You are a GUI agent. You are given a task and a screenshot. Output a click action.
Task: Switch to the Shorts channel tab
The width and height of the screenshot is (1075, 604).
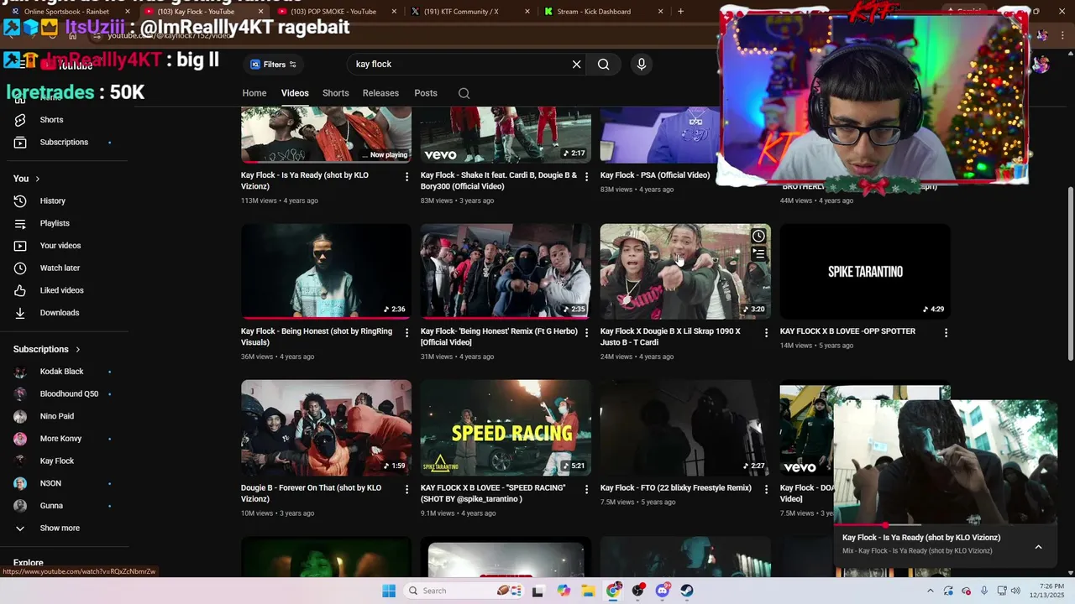336,93
